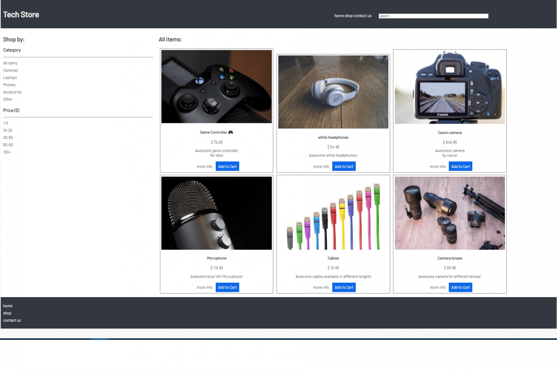Select the Cameras category filter
Screen dimensions: 557x376
click(10, 70)
